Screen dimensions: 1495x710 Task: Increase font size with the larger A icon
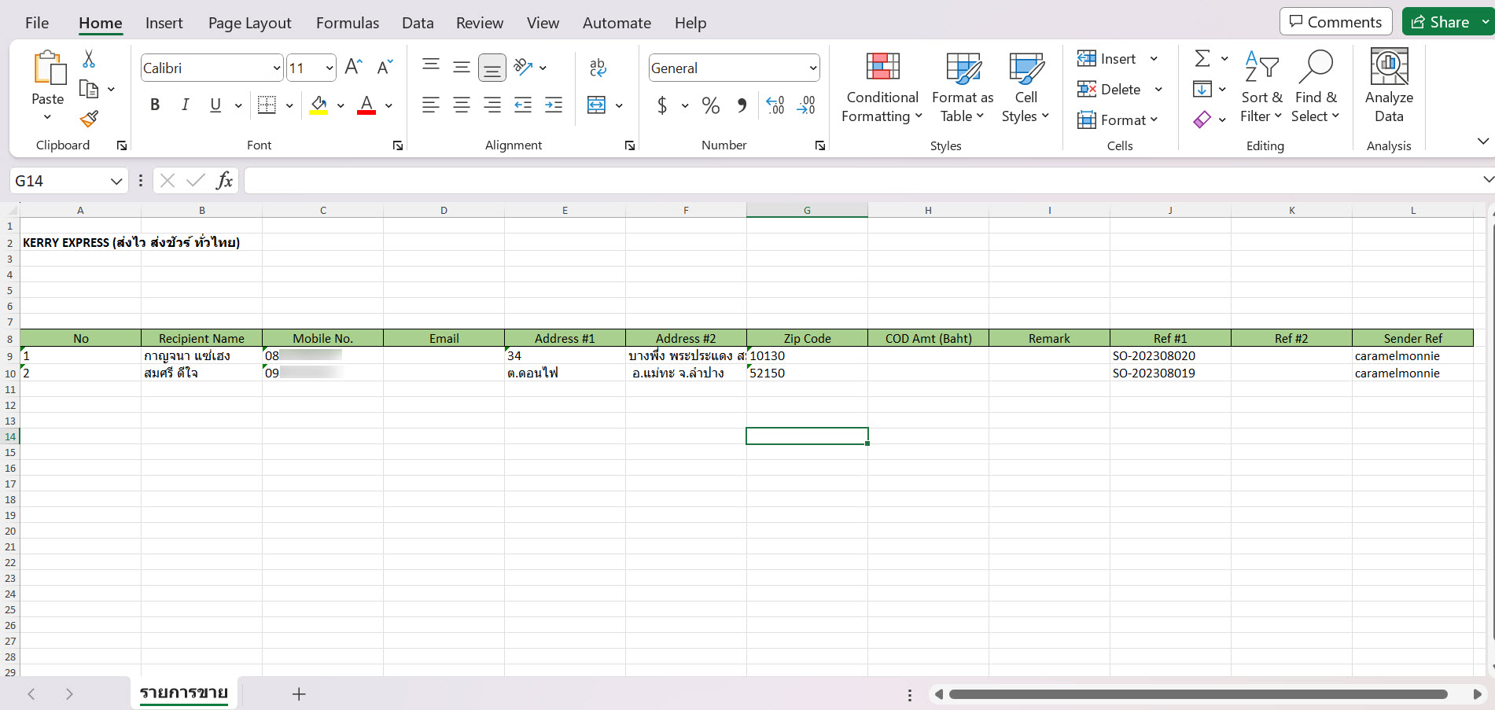click(353, 68)
